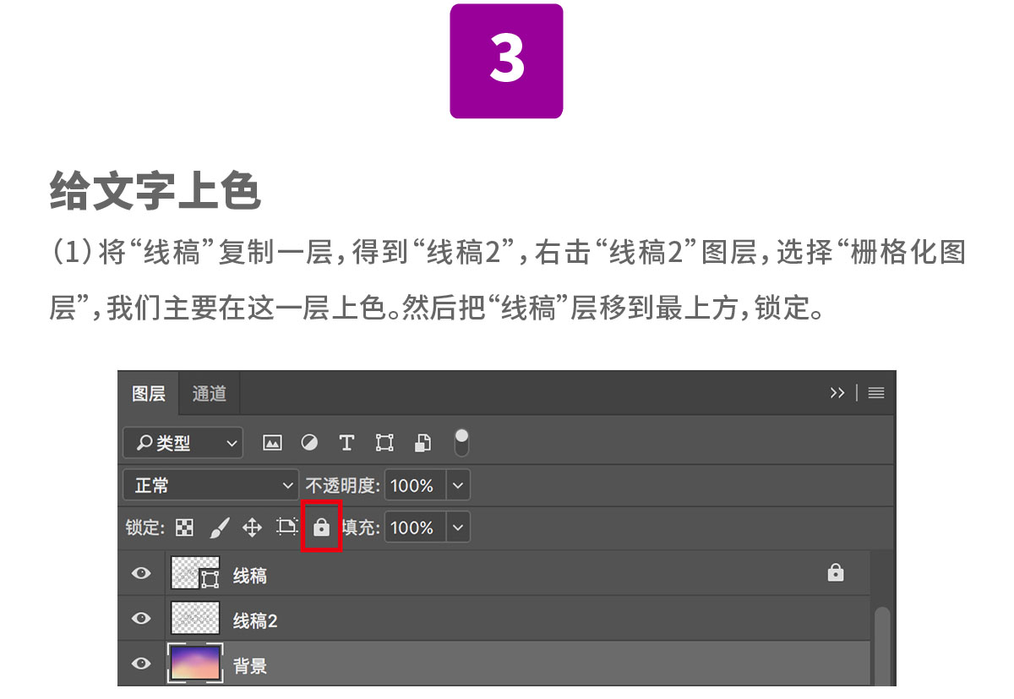Click the type layers filter icon
Screen dimensions: 1014x699
pyautogui.click(x=346, y=442)
